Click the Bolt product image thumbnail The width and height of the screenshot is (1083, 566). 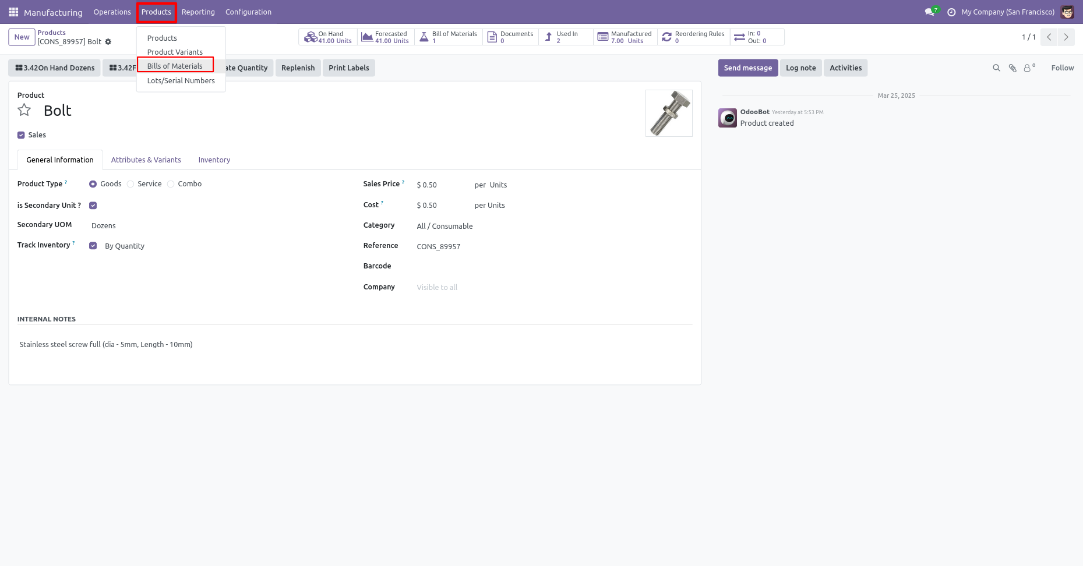[669, 113]
